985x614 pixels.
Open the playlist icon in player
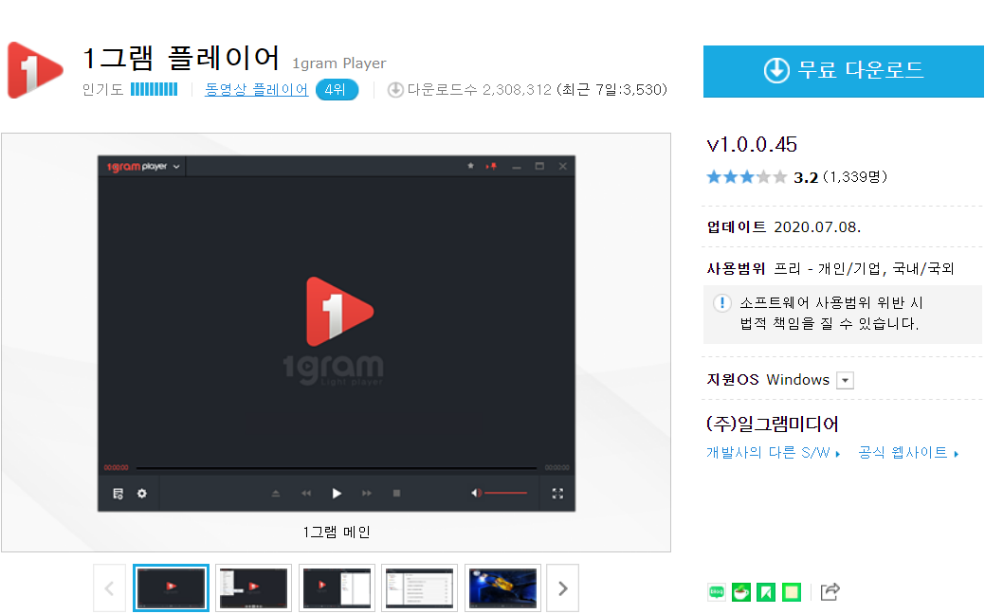click(x=119, y=494)
